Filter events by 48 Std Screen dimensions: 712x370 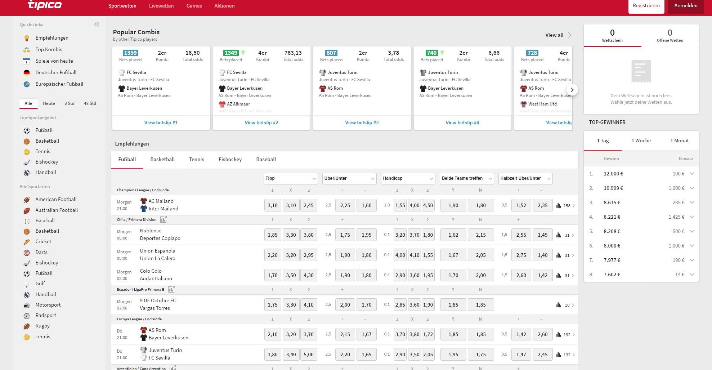(x=90, y=103)
